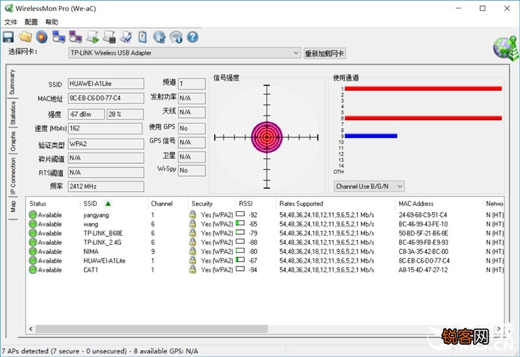
Task: Select the TP-LINK_2.4G network row
Action: (266, 242)
